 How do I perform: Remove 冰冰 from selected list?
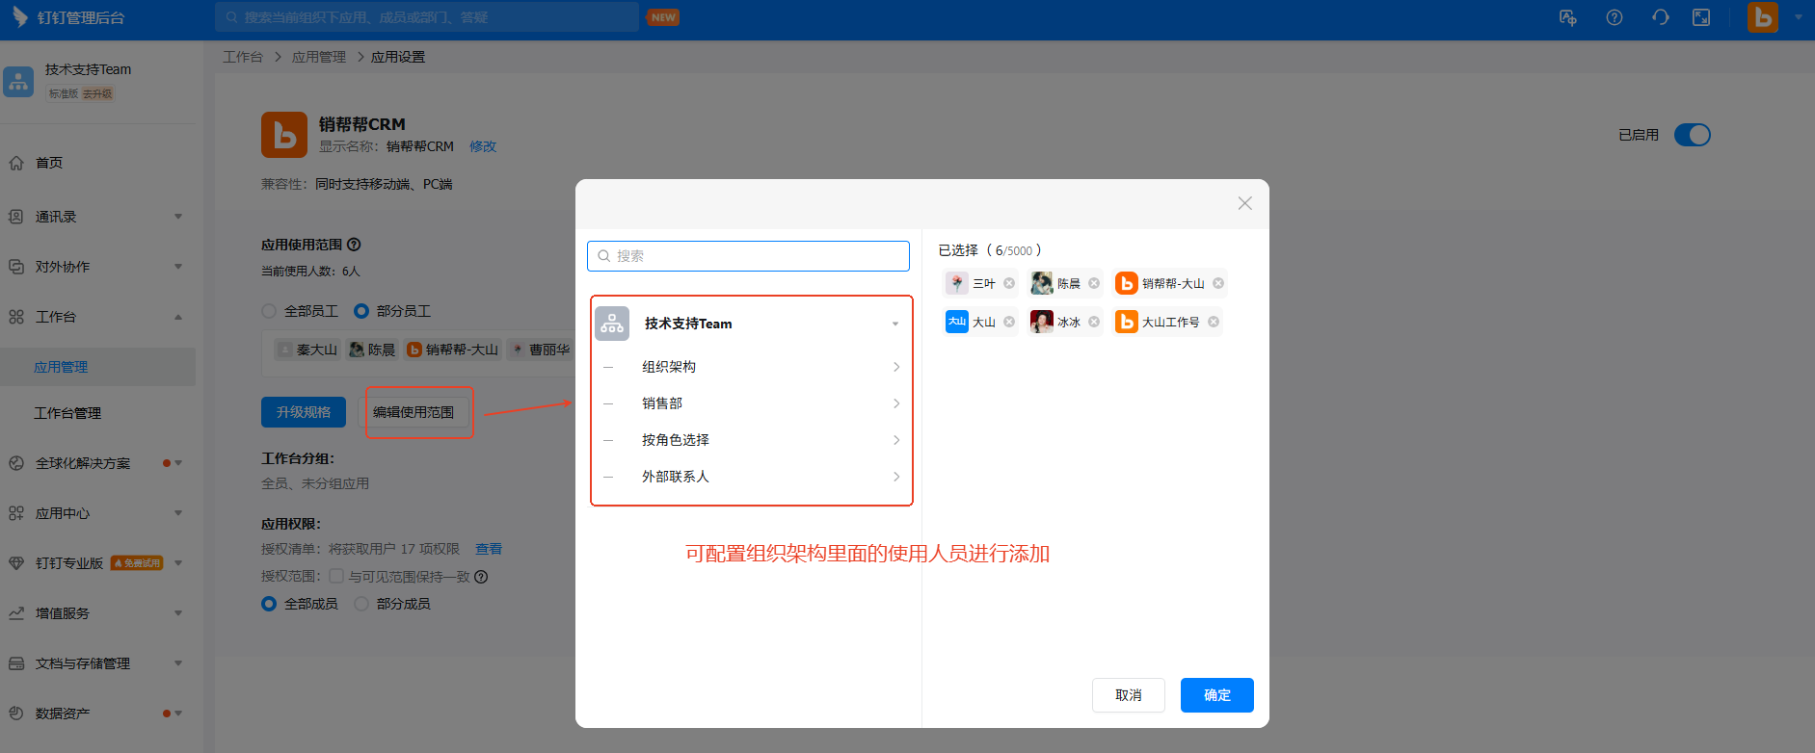(x=1094, y=322)
